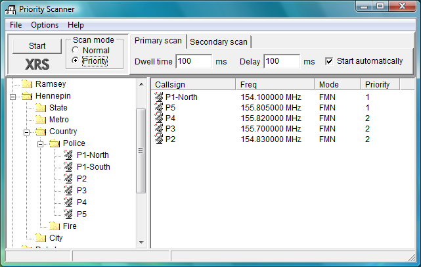
Task: Click the P5 antenna icon in the scan list
Action: (x=159, y=107)
